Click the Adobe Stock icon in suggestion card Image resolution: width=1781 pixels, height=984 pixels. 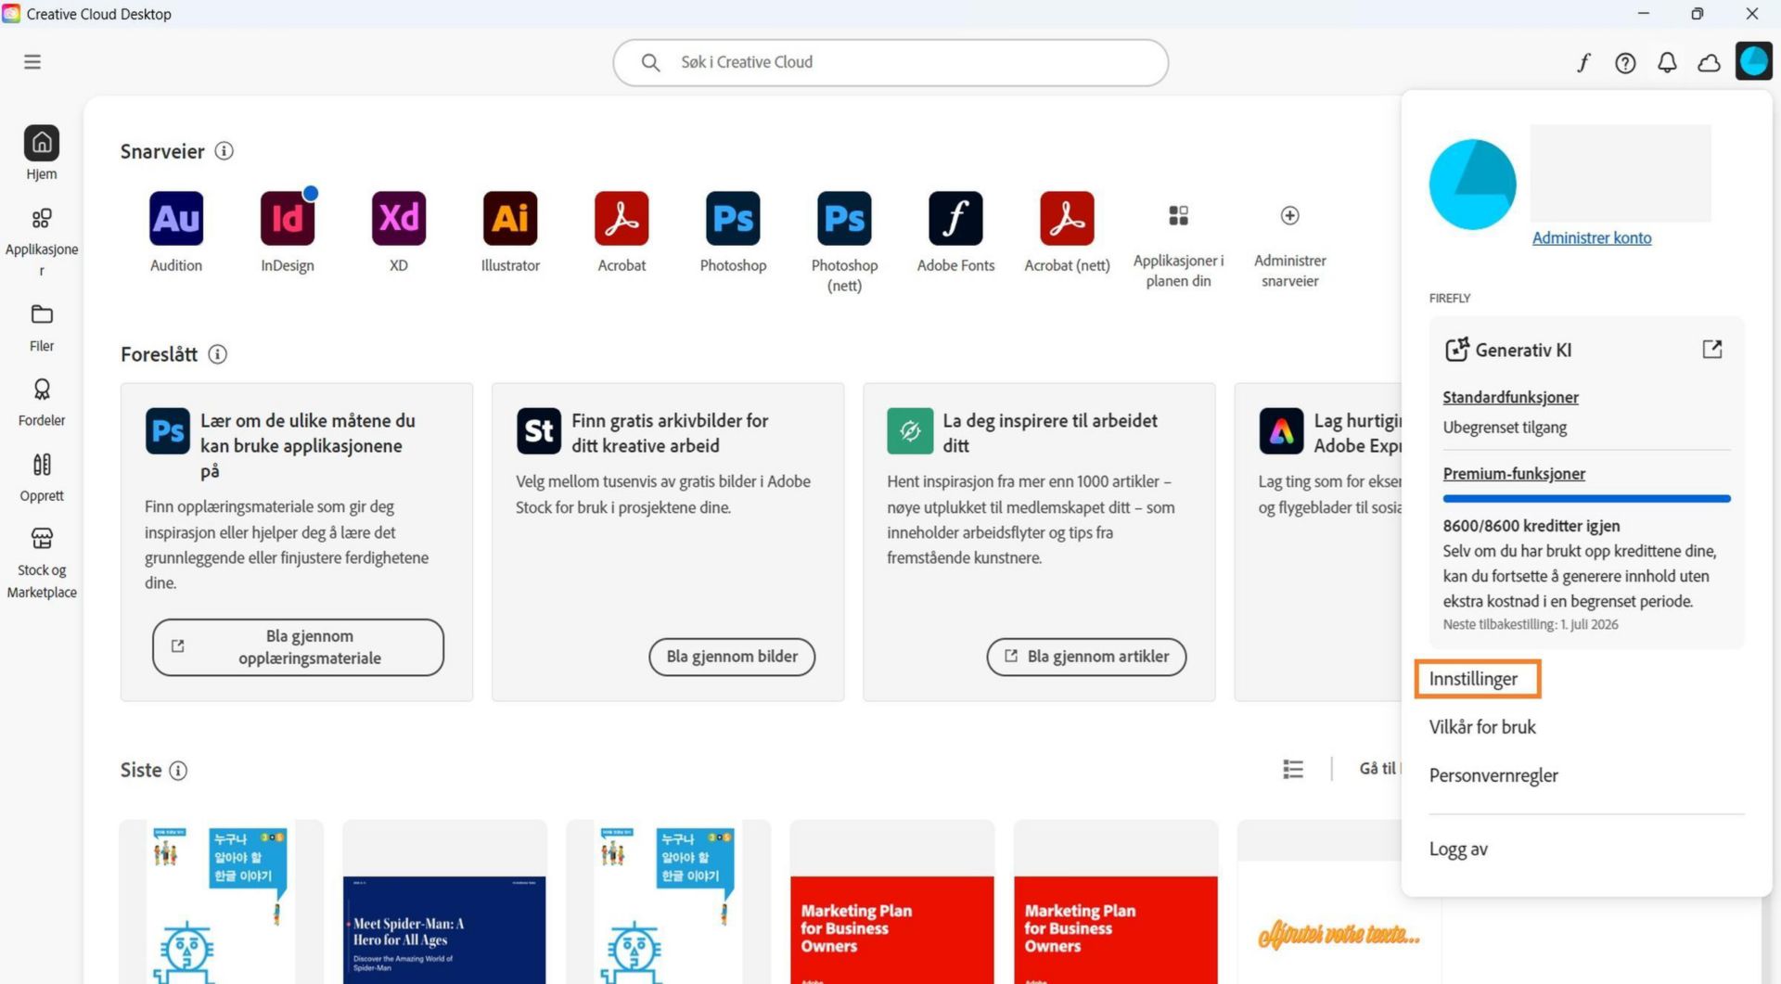pos(539,431)
